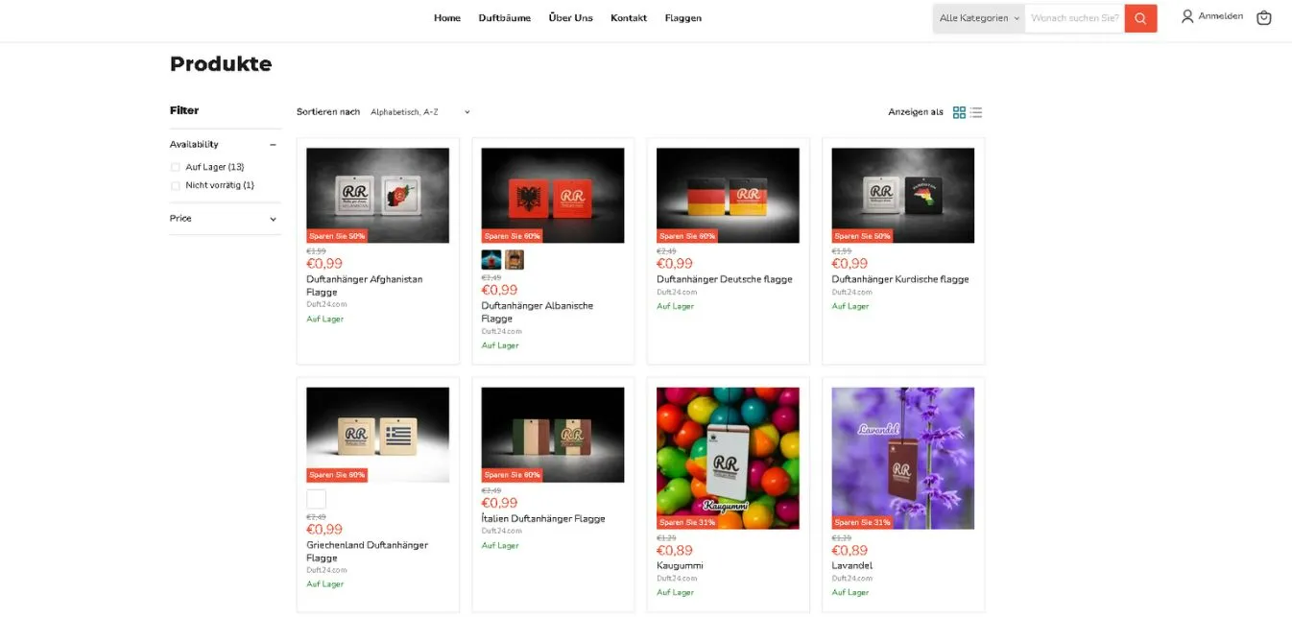Click the red search magnifier icon

(x=1140, y=17)
